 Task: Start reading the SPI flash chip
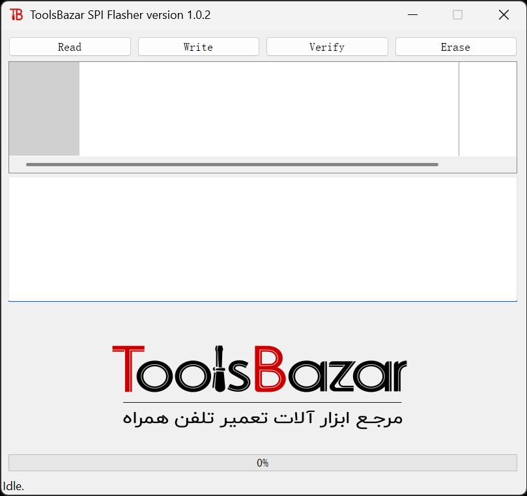pos(69,46)
